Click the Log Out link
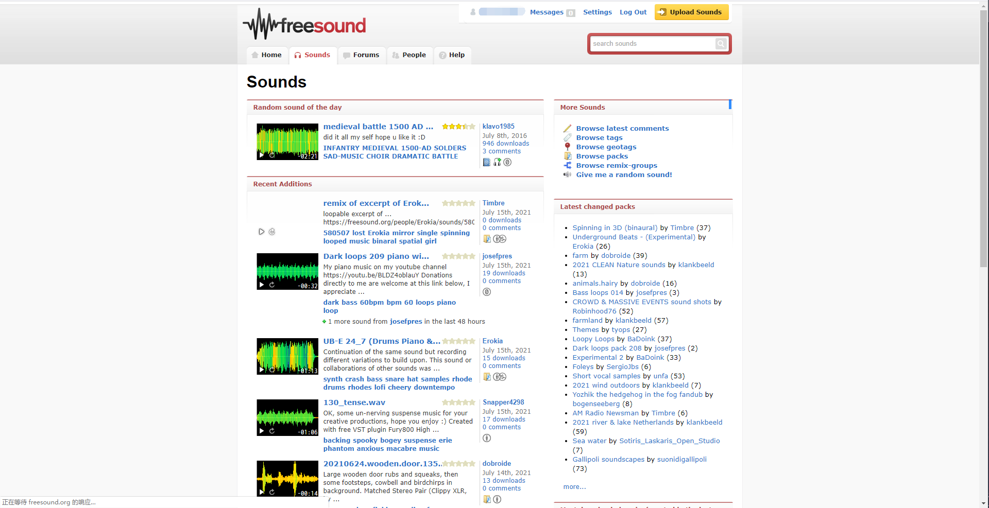 point(633,12)
